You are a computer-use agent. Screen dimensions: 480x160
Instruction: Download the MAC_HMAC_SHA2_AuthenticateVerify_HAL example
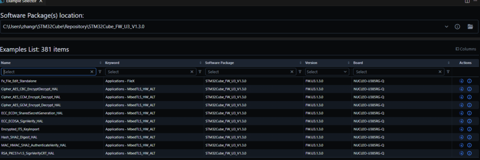coord(461,145)
